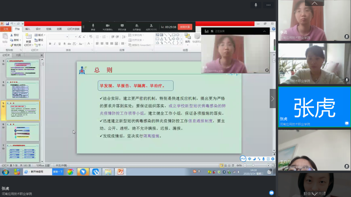This screenshot has width=351, height=197.
Task: Click the new share icon
Action: point(122,27)
